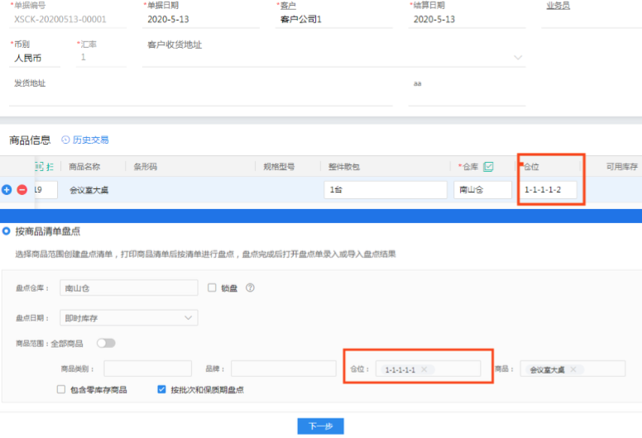
Task: Open the 历史交易 link
Action: pyautogui.click(x=90, y=140)
